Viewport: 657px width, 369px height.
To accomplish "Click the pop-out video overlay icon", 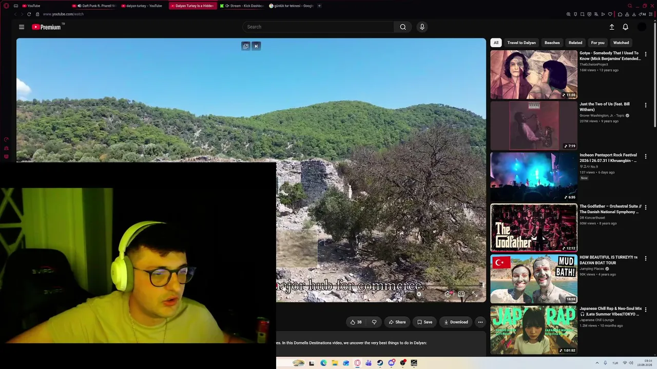I will [x=246, y=46].
